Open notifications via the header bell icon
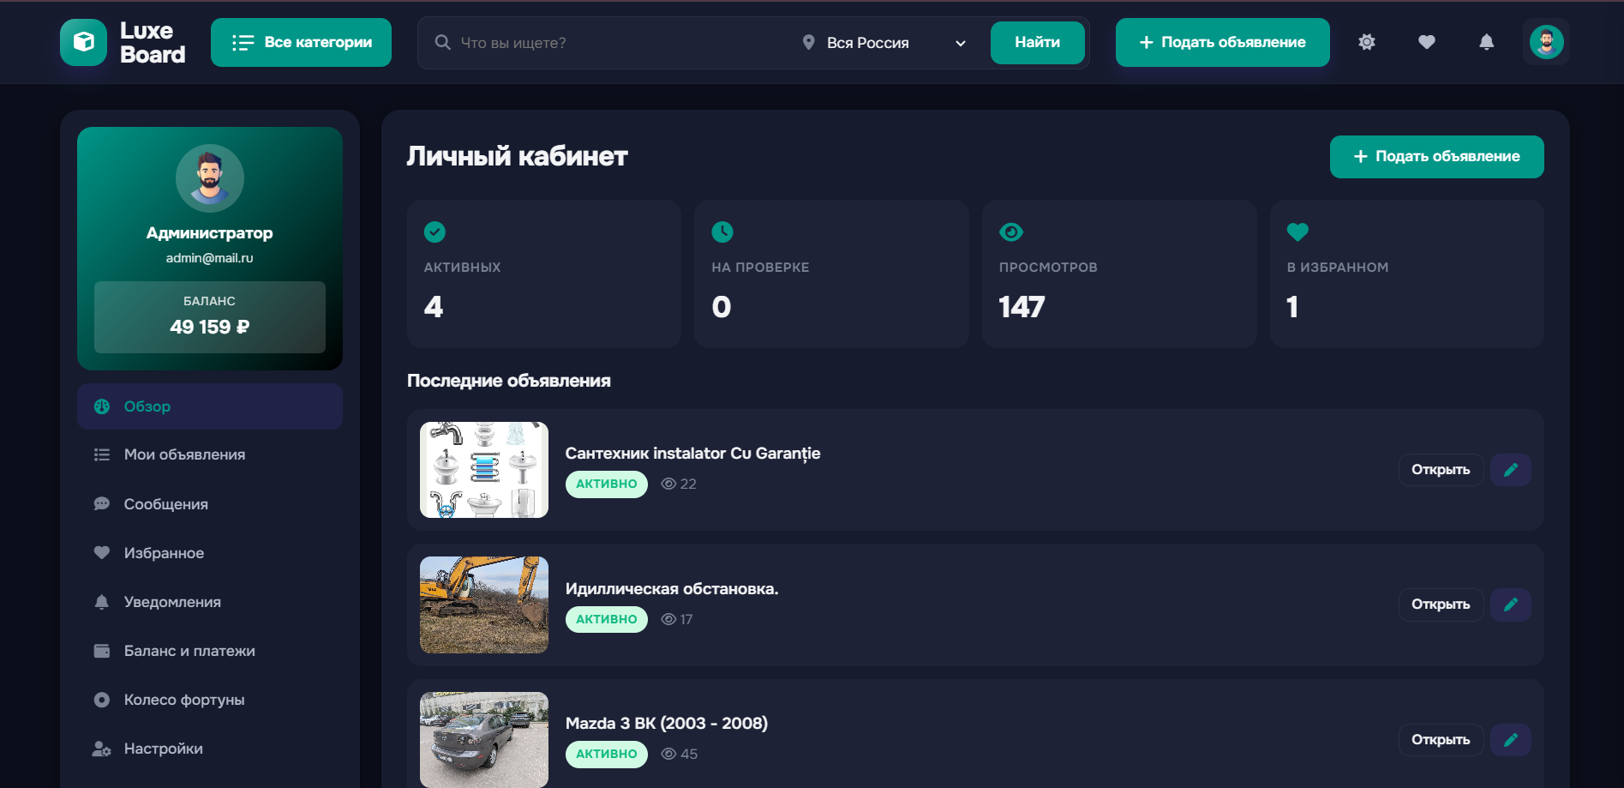 1487,42
